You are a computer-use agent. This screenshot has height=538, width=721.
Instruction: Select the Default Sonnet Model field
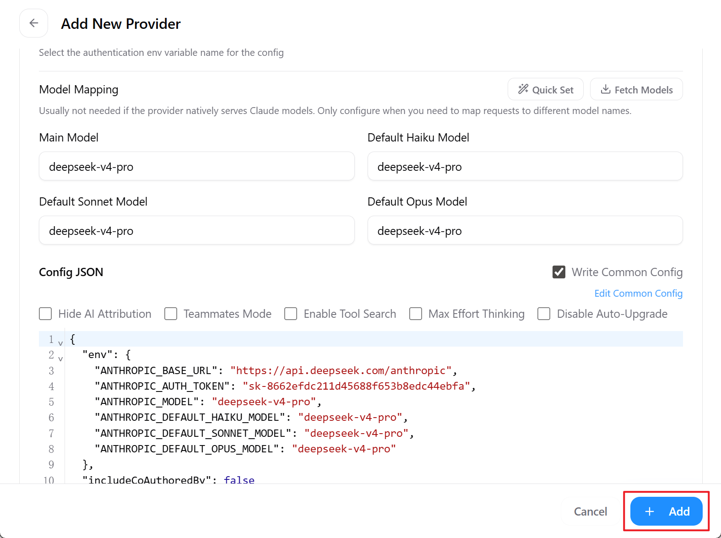point(197,230)
